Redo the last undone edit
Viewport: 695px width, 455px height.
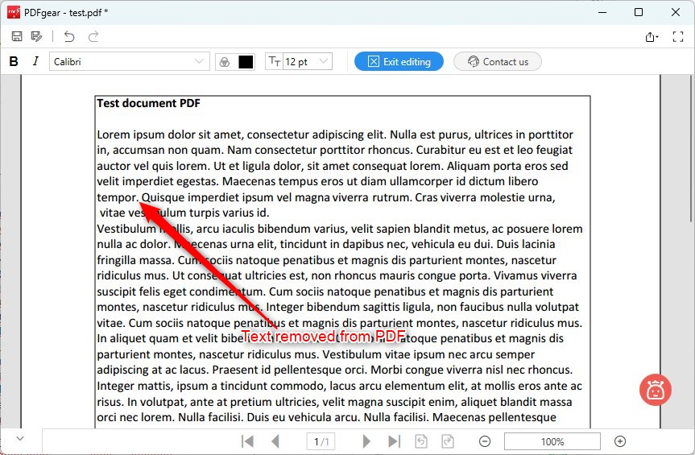(x=93, y=36)
